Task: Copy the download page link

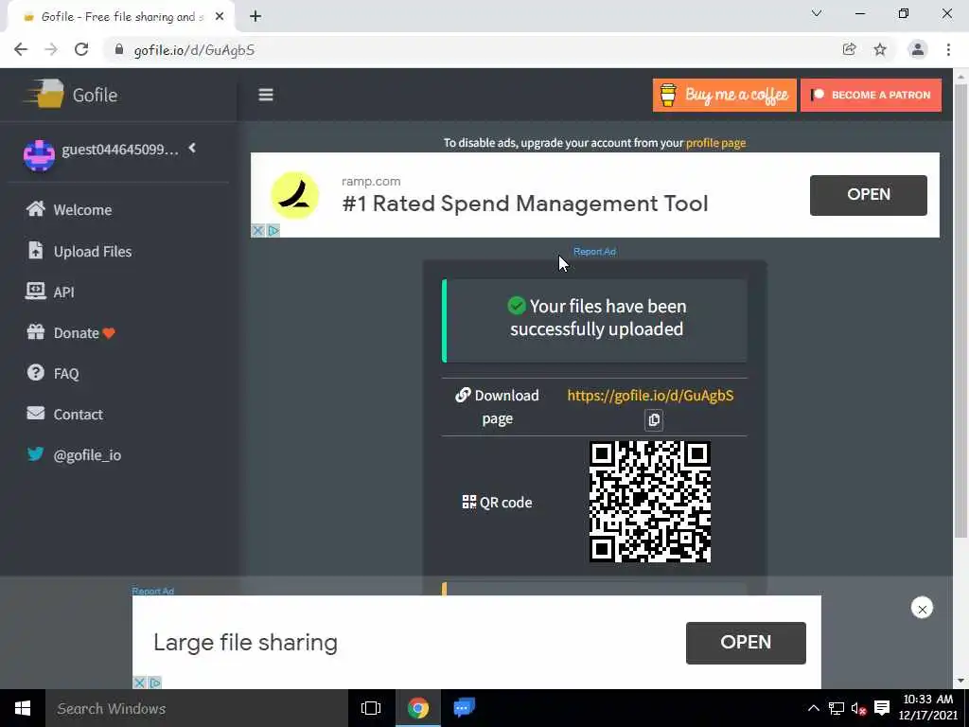Action: (x=654, y=419)
